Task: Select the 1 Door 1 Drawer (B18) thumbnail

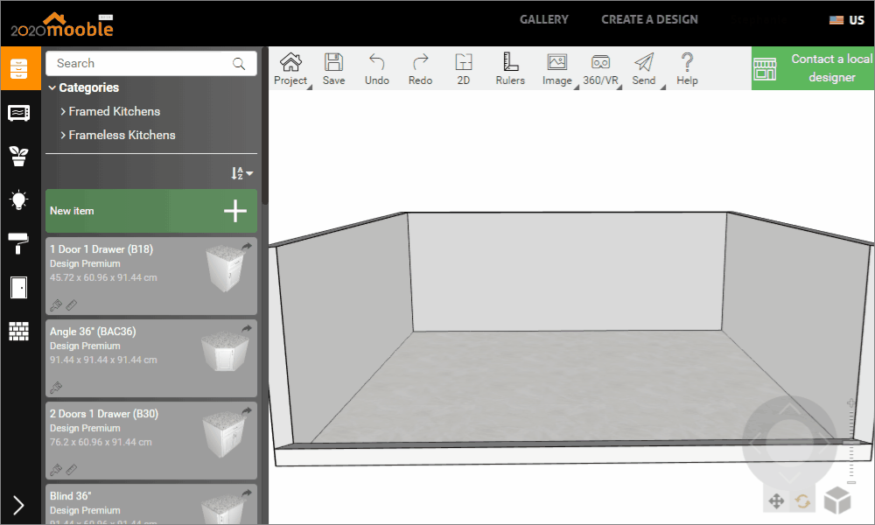Action: point(225,269)
